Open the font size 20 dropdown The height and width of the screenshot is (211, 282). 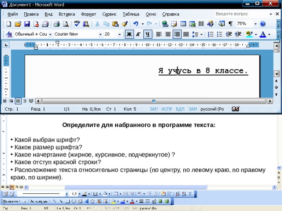click(x=119, y=34)
